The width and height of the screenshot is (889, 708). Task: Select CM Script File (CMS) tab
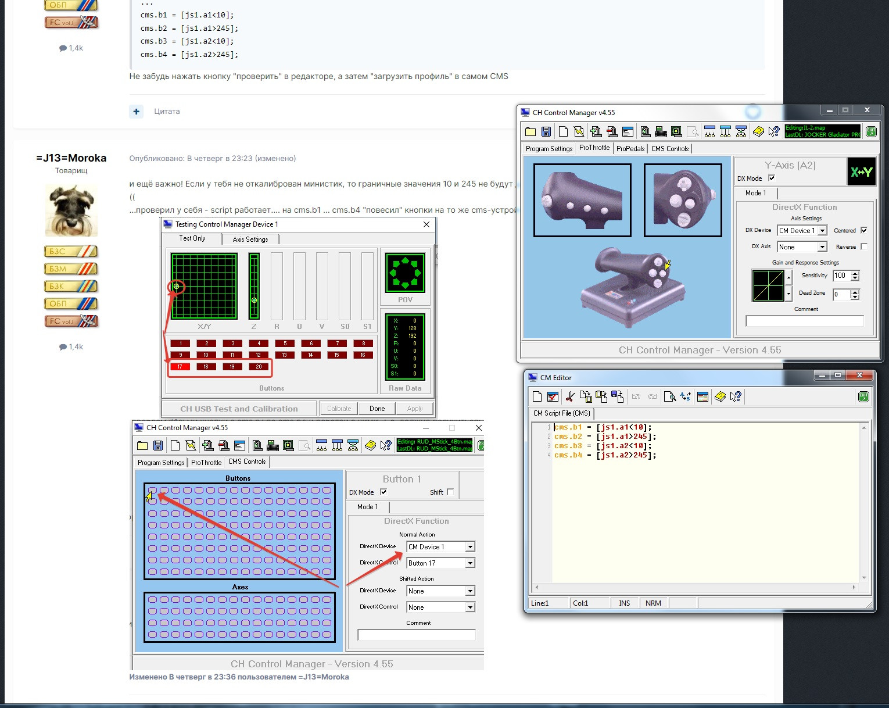(x=562, y=413)
